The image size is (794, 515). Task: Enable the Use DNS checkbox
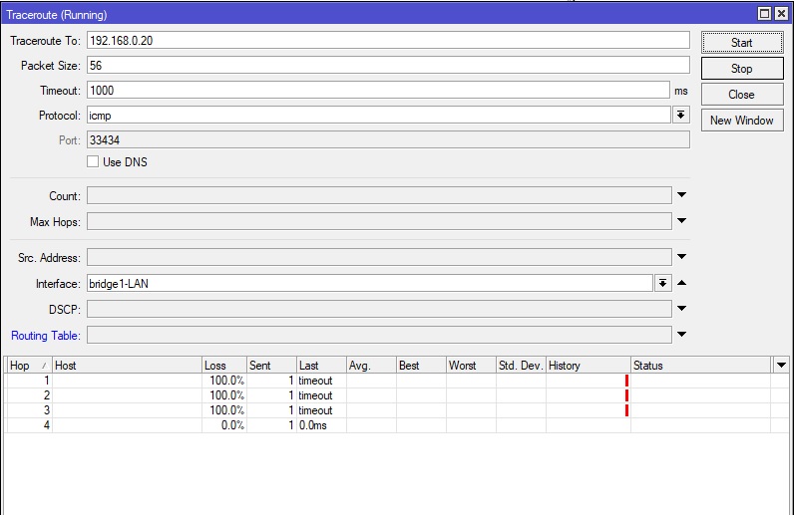pos(93,161)
